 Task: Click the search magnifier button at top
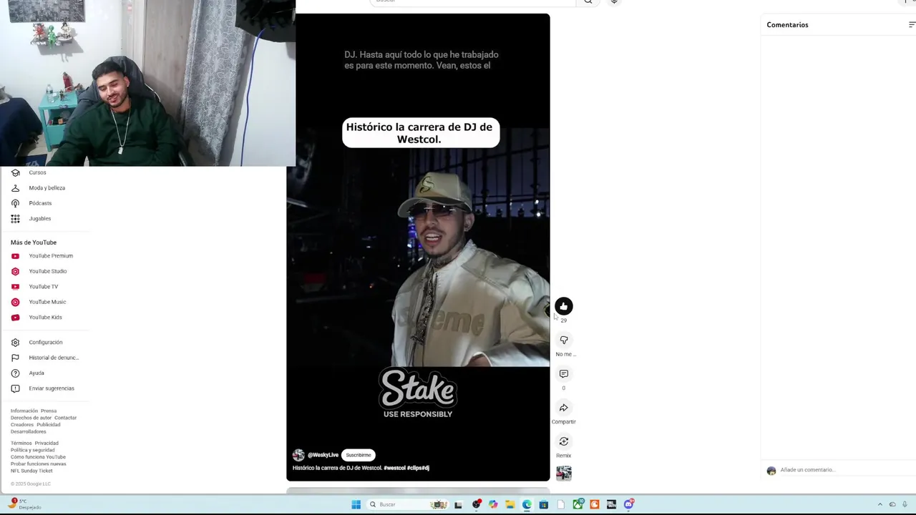[x=588, y=1]
